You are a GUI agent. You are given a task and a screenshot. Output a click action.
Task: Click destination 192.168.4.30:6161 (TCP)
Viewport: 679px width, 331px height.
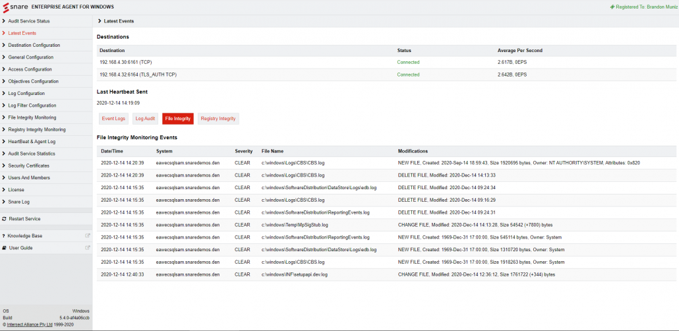coord(125,63)
